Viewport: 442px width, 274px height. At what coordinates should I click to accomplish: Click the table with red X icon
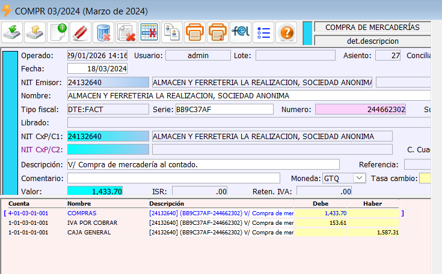[149, 32]
